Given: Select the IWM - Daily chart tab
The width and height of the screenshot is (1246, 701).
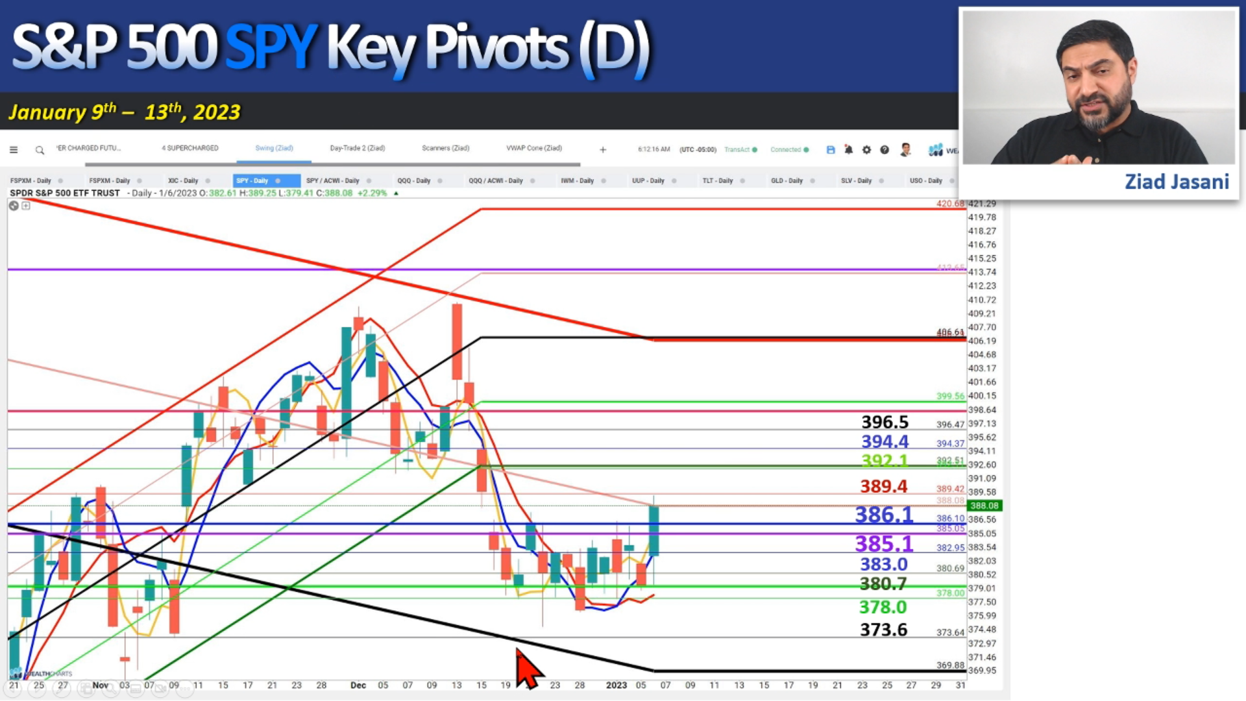Looking at the screenshot, I should (578, 180).
